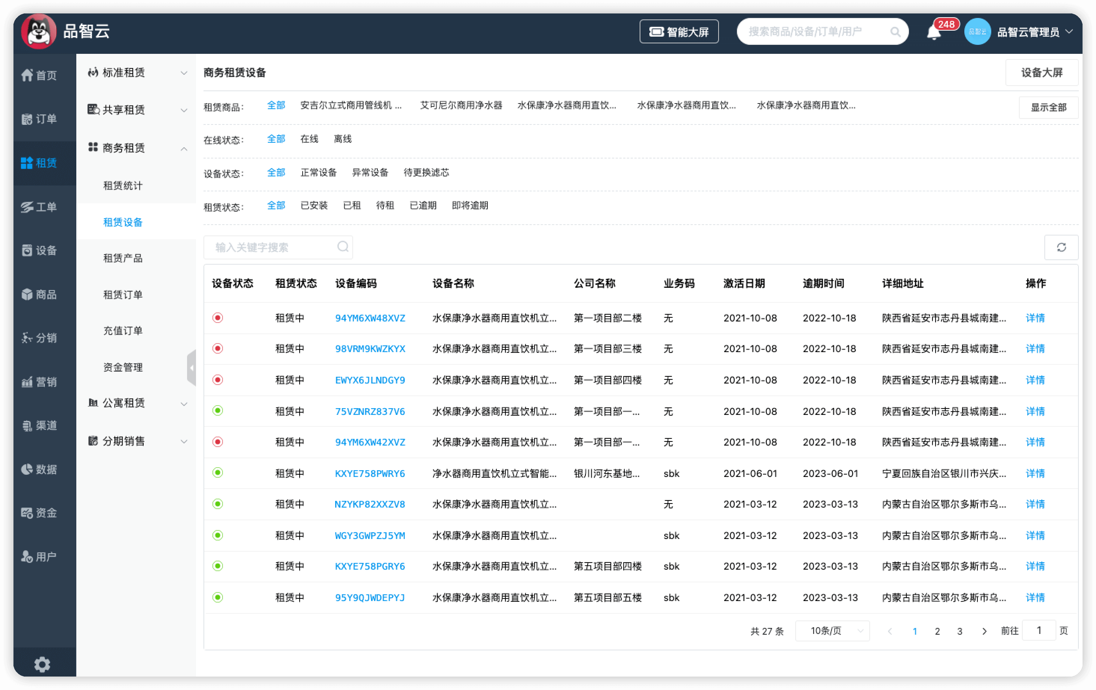Open device code 94YM6XW48XVZ link

point(370,318)
